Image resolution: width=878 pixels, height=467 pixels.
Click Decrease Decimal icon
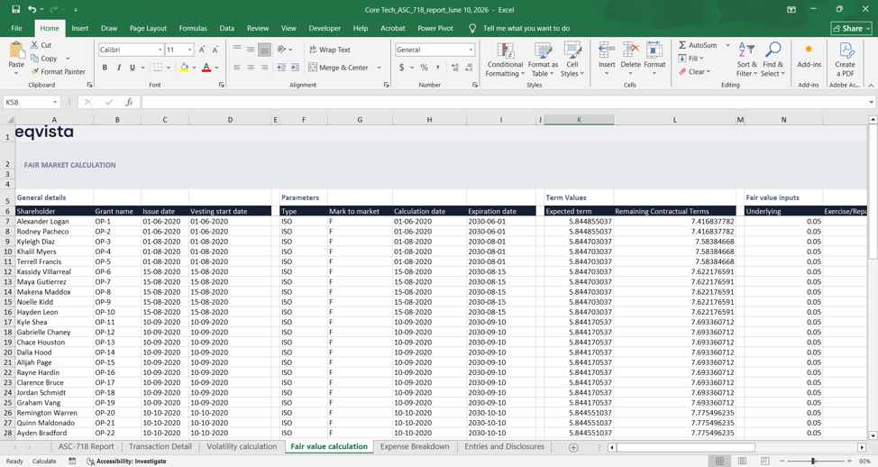point(470,68)
